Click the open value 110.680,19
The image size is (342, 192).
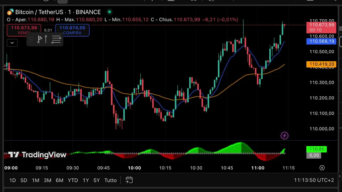tap(41, 20)
